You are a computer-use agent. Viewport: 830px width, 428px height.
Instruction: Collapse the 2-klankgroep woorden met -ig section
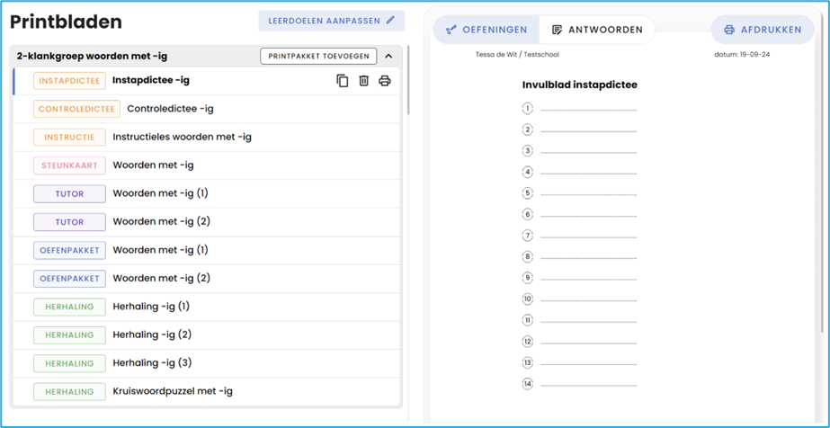[388, 56]
